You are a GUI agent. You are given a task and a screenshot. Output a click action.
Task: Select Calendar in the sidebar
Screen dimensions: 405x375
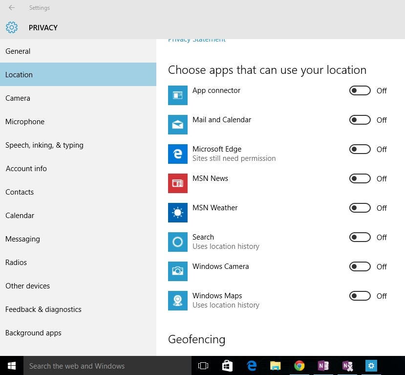click(x=78, y=215)
